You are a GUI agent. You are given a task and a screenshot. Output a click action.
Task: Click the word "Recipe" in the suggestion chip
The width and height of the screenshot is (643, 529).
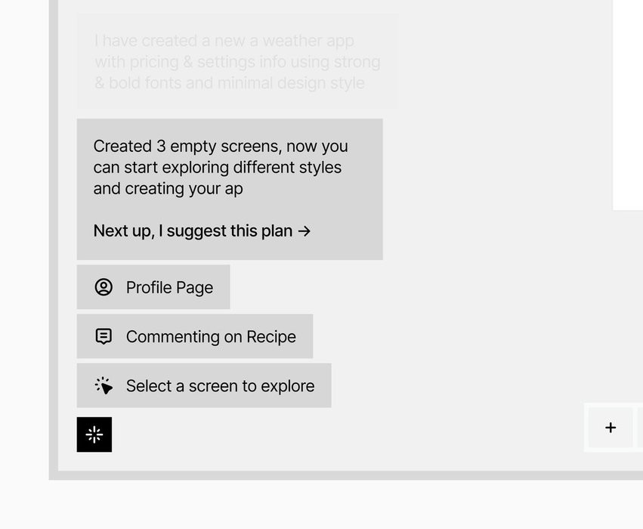(x=270, y=337)
